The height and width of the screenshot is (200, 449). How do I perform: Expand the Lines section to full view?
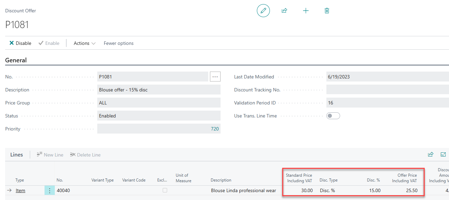[443, 154]
